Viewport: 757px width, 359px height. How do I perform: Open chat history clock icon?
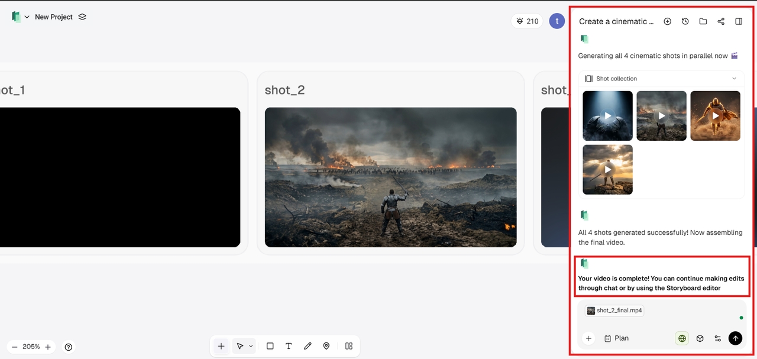point(685,21)
